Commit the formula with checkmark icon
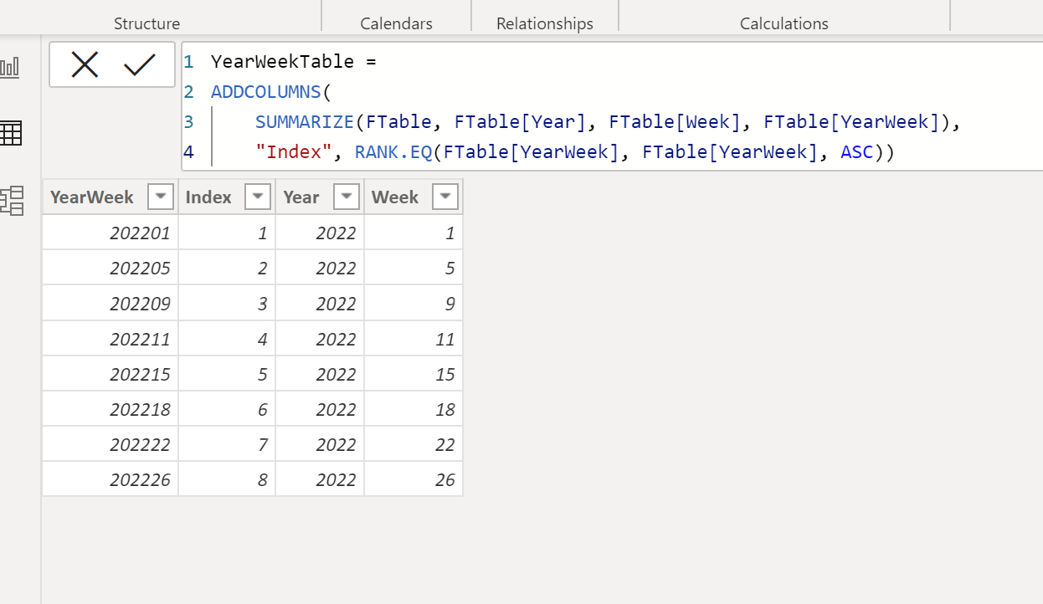 pos(140,64)
